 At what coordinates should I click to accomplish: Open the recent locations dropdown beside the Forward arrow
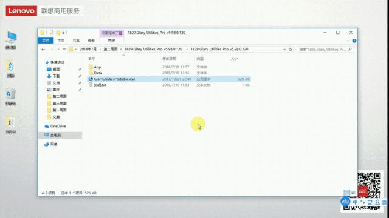pos(58,50)
